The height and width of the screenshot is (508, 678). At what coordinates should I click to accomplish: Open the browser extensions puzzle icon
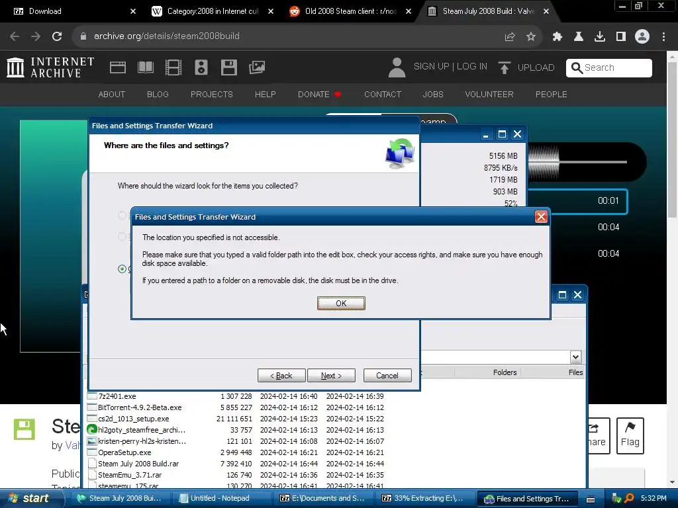(557, 37)
